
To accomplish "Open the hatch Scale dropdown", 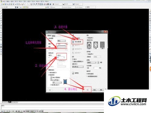I will tap(61, 58).
